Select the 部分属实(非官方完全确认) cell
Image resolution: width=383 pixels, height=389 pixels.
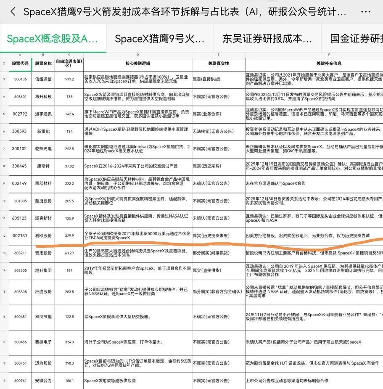(x=218, y=292)
